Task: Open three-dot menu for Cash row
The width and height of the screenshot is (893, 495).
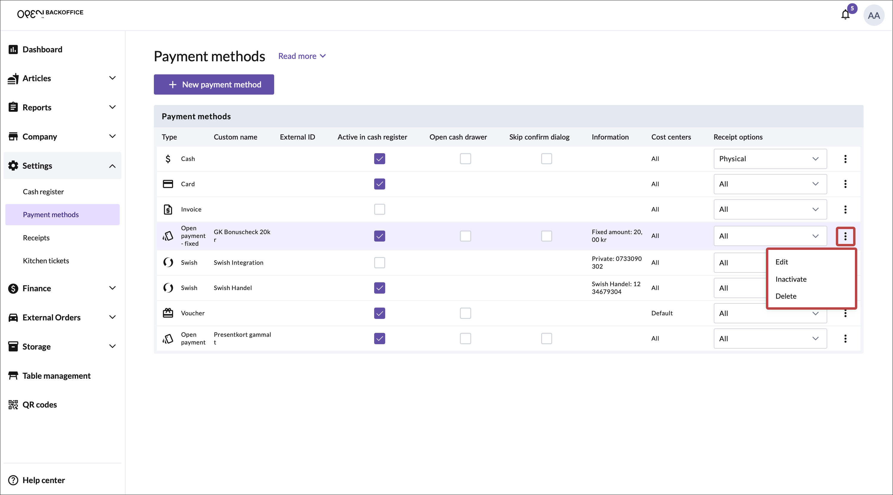Action: point(845,159)
